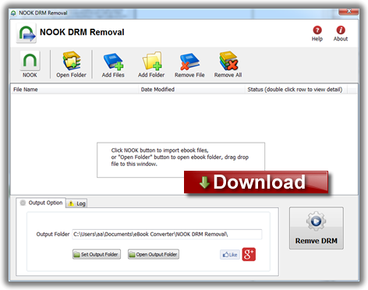Click the Status column header
The image size is (368, 290).
click(296, 90)
